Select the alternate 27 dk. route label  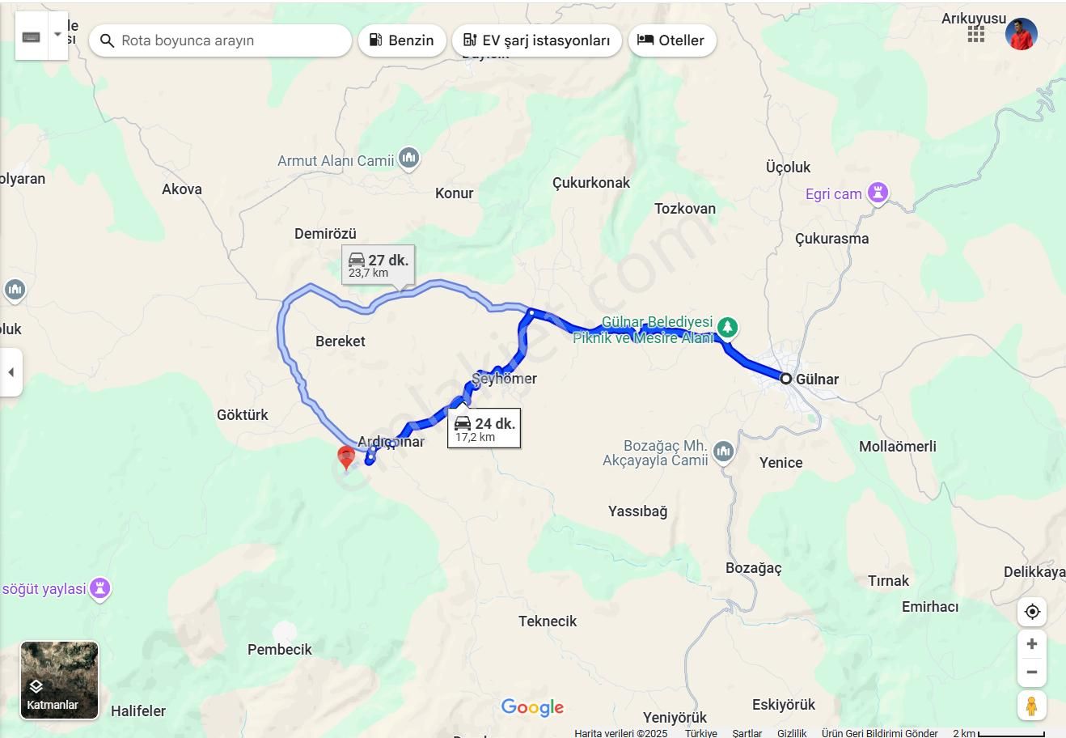click(x=379, y=265)
